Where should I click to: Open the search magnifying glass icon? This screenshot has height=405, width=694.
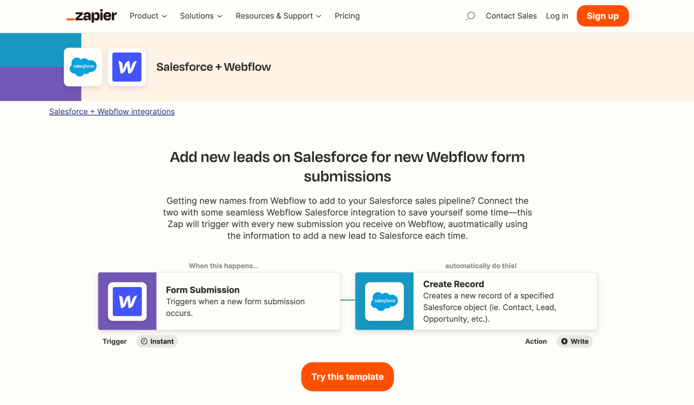coord(470,16)
